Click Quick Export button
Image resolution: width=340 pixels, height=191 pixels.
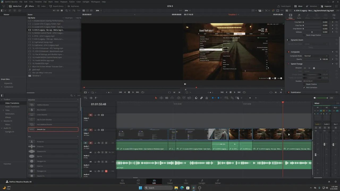(x=284, y=6)
